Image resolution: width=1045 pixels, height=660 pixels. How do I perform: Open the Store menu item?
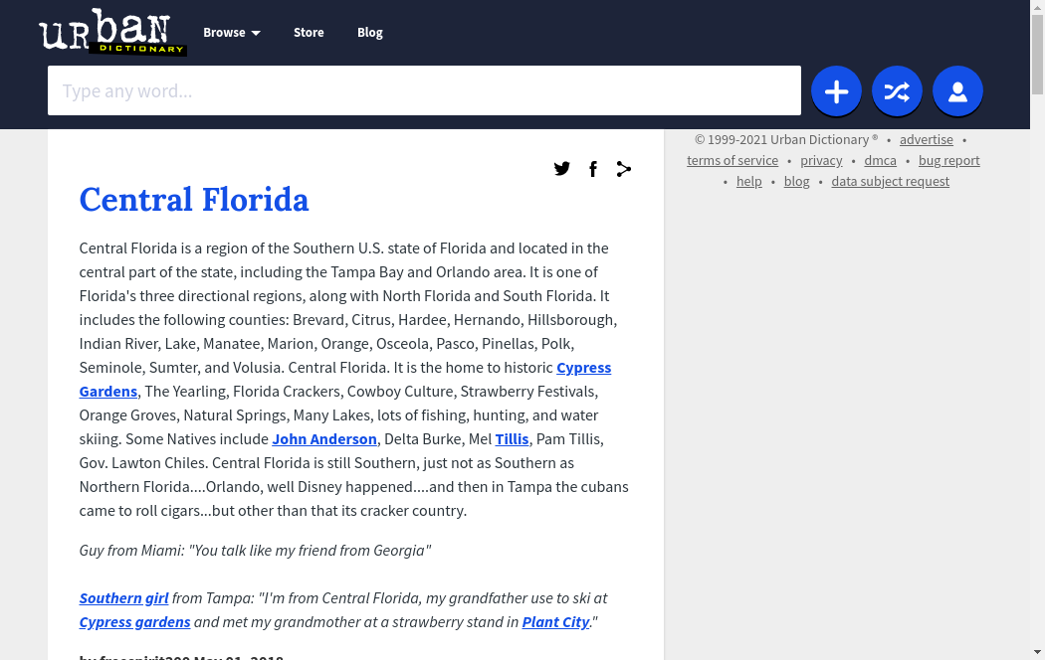pos(309,33)
